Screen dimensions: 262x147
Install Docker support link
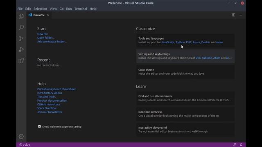click(x=206, y=42)
